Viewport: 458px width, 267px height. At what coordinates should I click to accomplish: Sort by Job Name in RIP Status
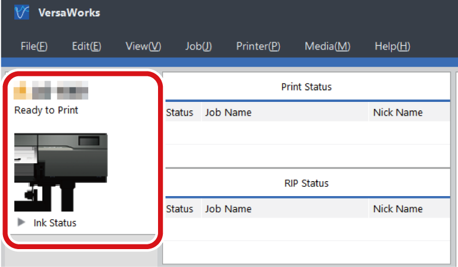(x=285, y=209)
